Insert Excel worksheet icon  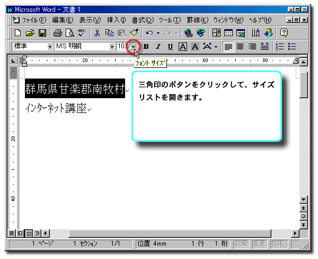click(241, 33)
